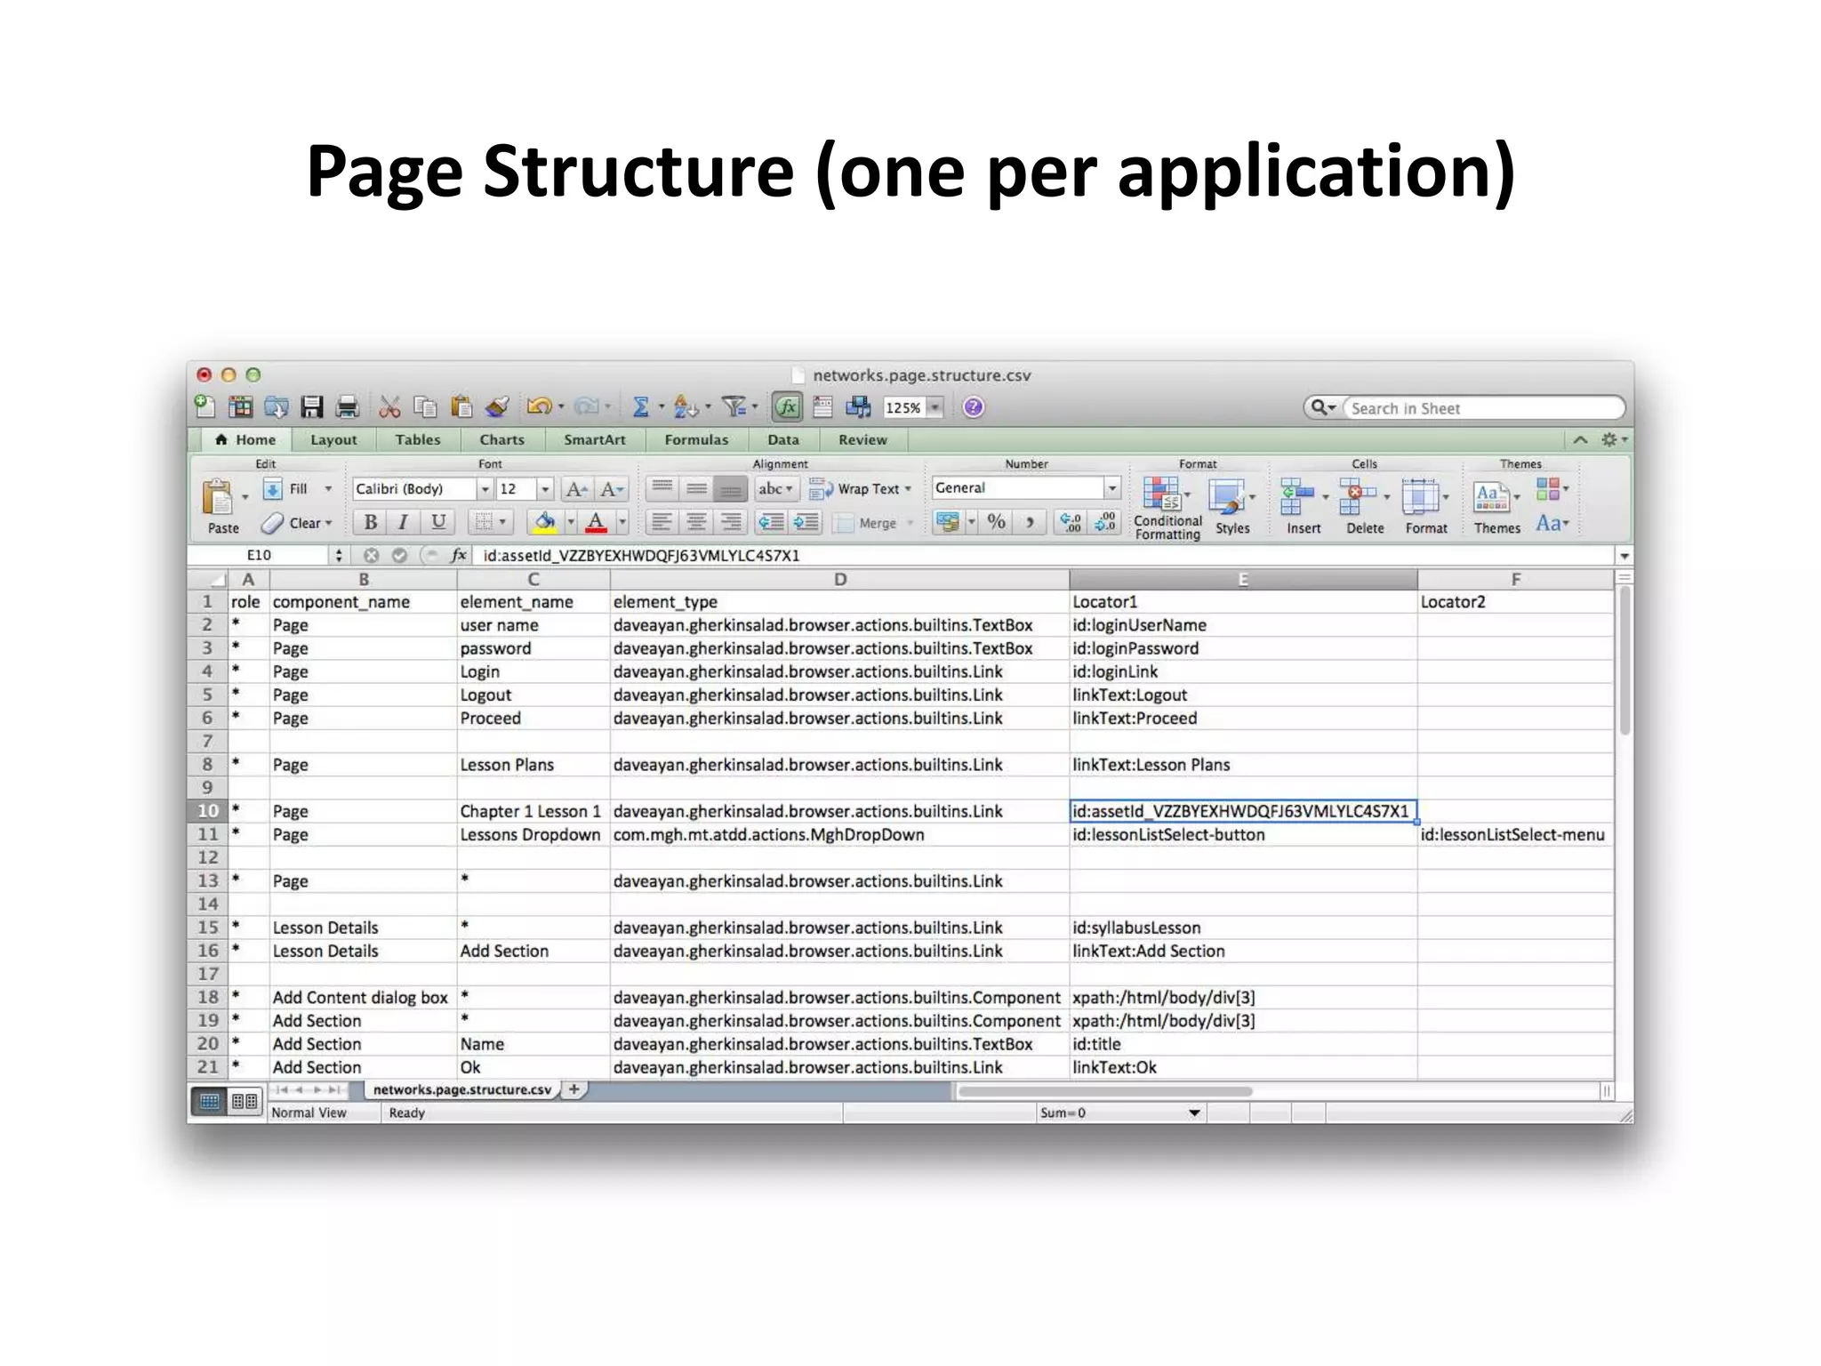1821x1366 pixels.
Task: Open Themes gallery button
Action: click(x=1496, y=507)
